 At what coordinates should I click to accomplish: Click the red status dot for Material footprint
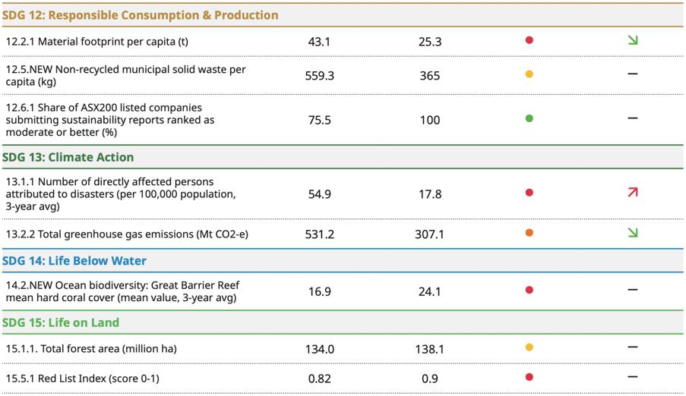pos(530,40)
